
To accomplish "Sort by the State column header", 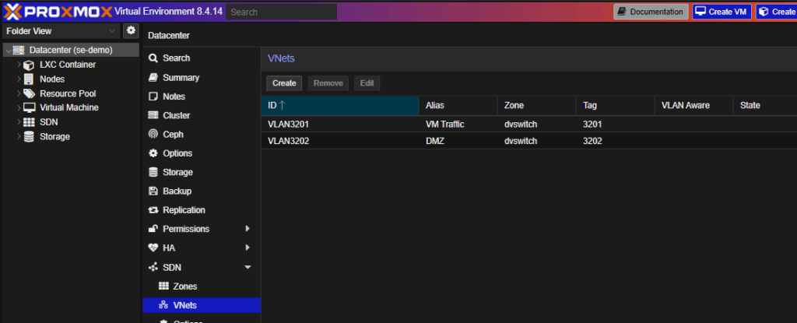I will tap(765, 105).
